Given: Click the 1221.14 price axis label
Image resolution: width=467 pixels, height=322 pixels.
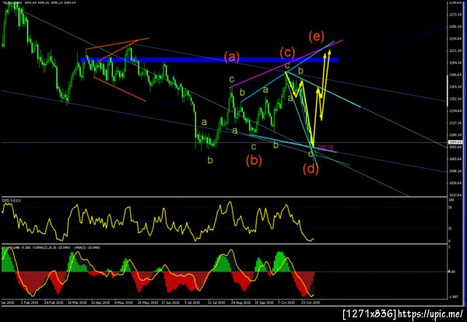Looking at the screenshot, I should click(x=455, y=51).
